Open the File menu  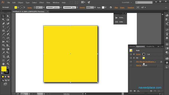(x=8, y=2)
